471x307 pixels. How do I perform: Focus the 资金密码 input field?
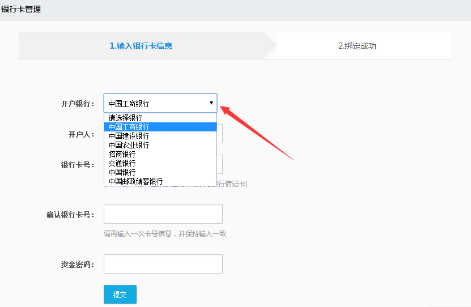click(x=163, y=264)
